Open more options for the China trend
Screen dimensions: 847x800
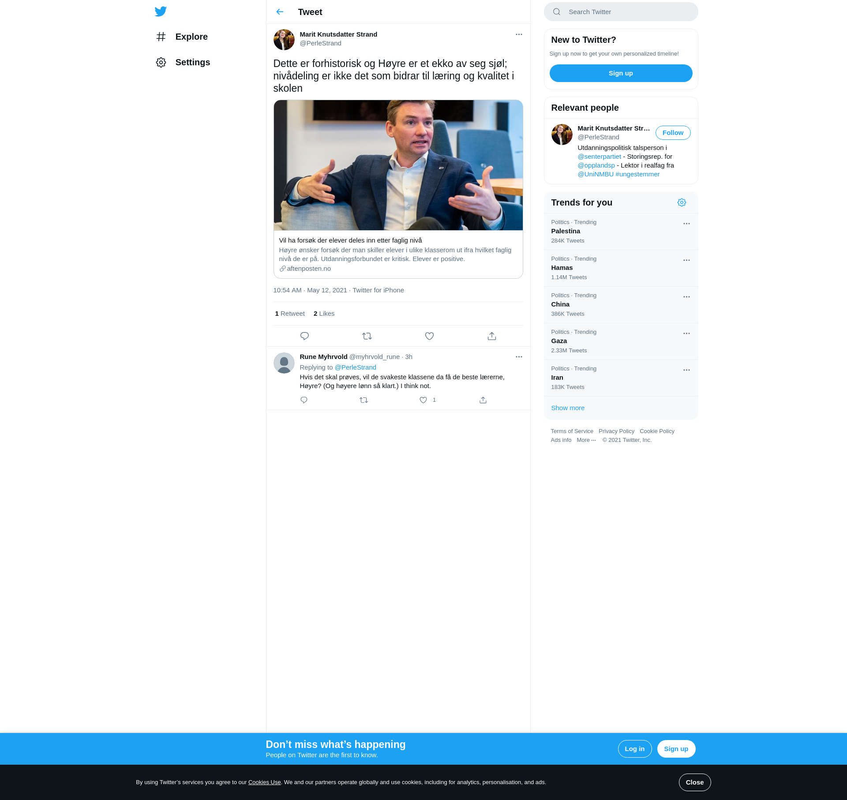pyautogui.click(x=686, y=297)
